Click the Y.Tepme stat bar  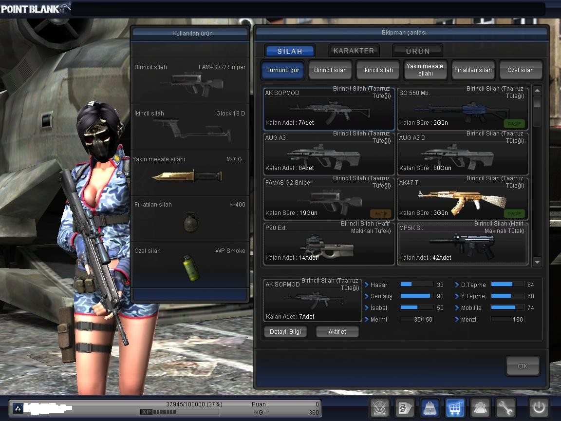[507, 296]
